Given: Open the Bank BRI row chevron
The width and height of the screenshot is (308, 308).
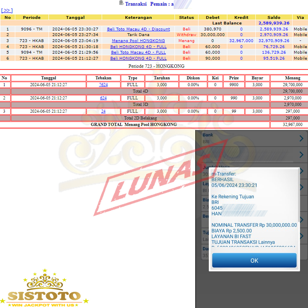Looking at the screenshot, I should point(301,139).
